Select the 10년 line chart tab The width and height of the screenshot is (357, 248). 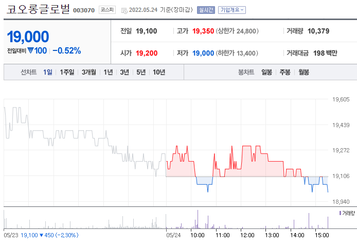[159, 72]
